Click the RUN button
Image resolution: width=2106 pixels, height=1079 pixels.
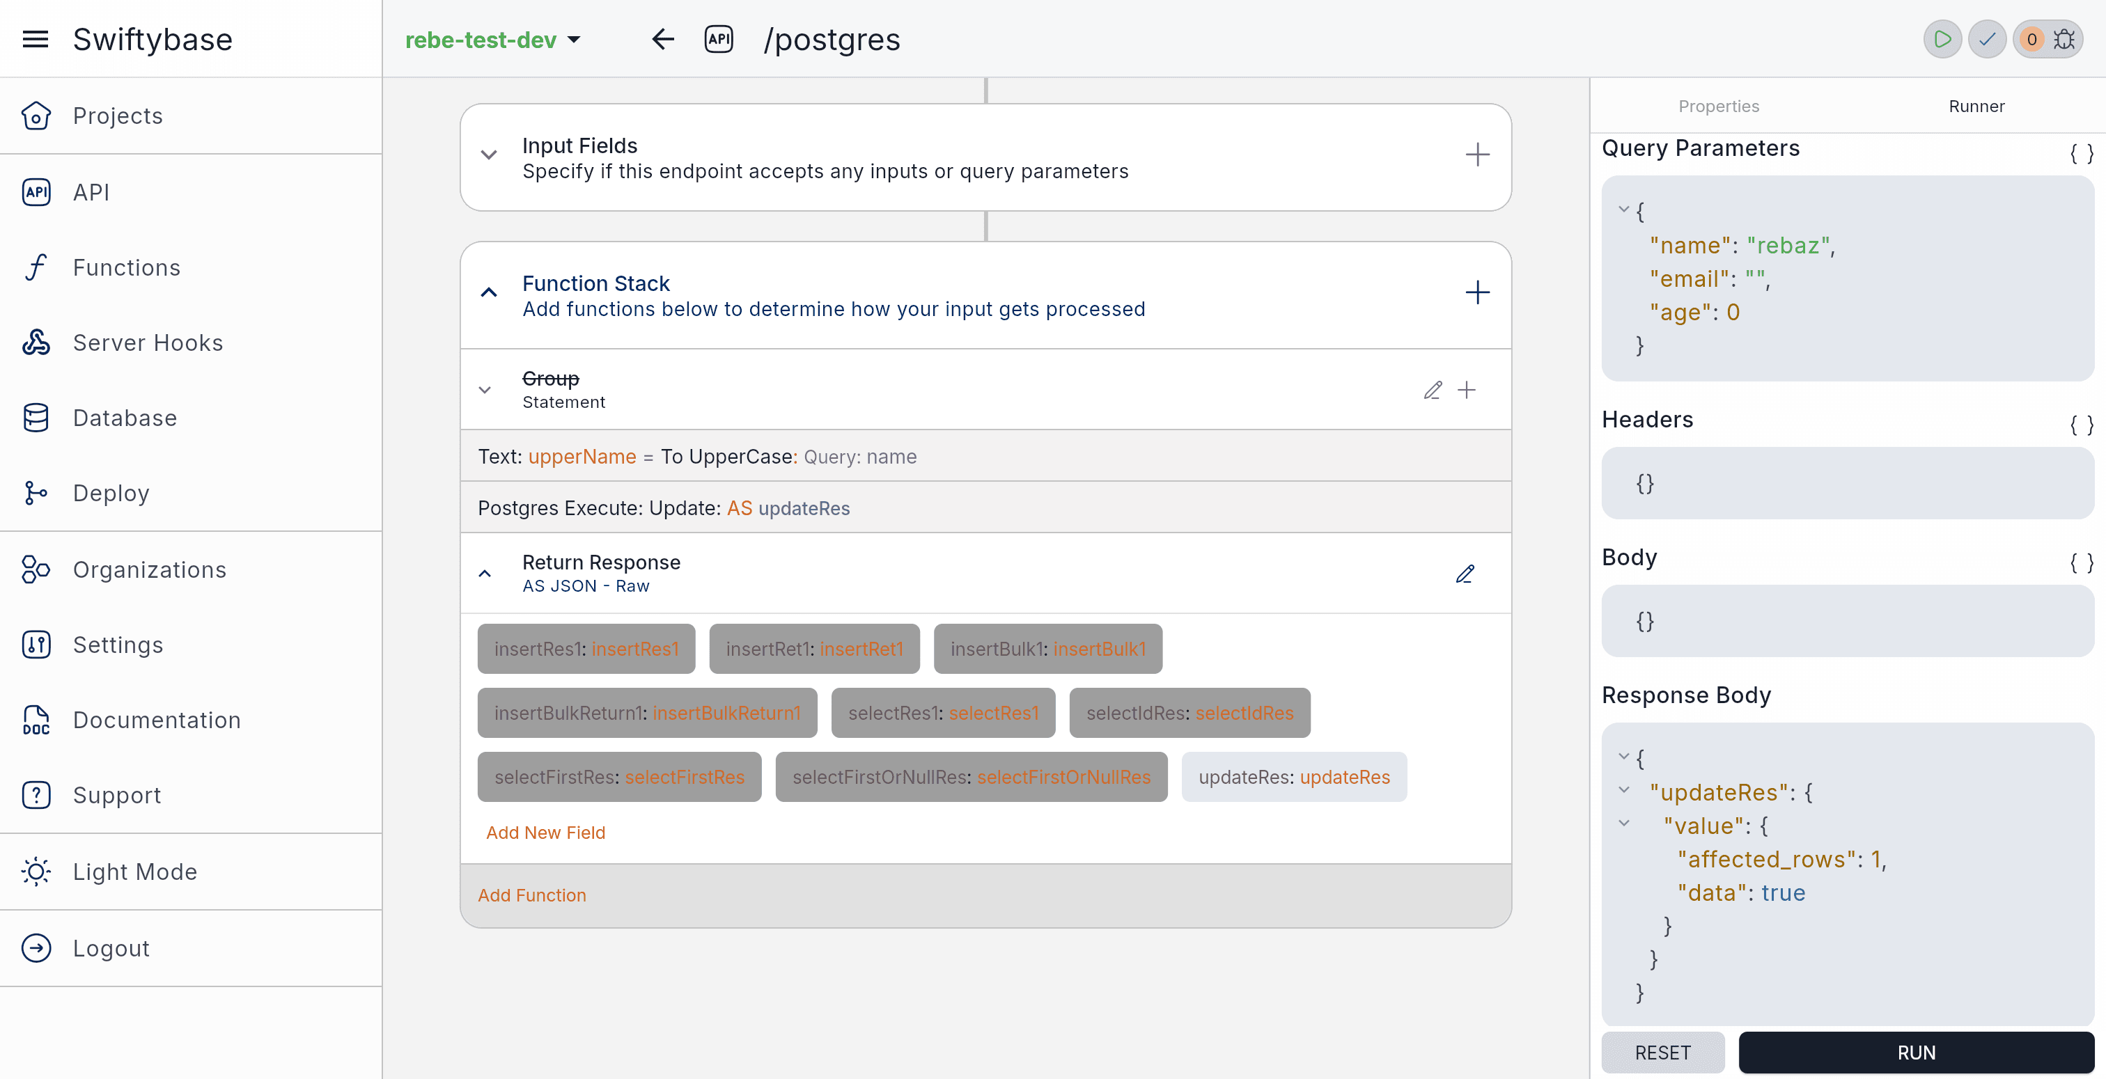point(1917,1053)
